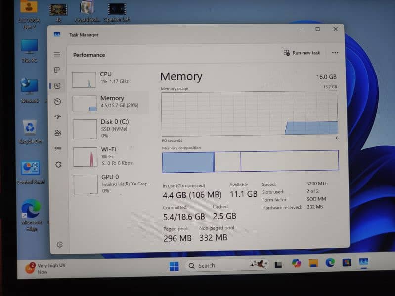
Task: Click the 16.0 GB total memory label
Action: [326, 77]
